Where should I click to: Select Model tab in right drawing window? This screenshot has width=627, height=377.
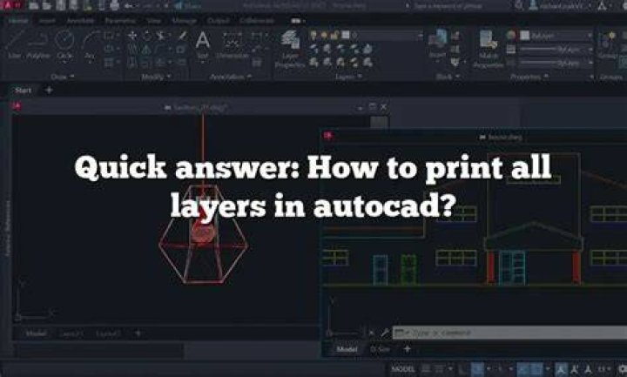(x=347, y=349)
